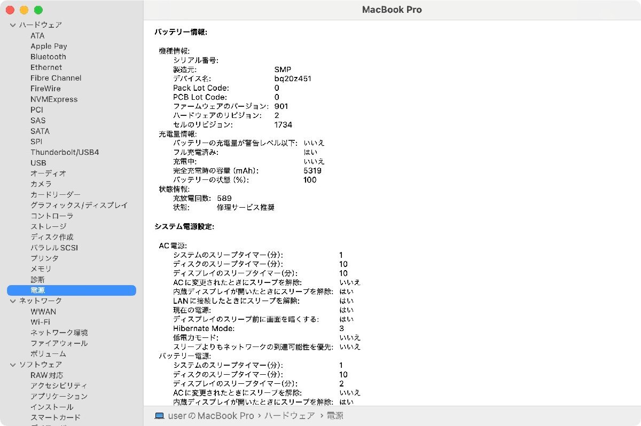This screenshot has width=641, height=426.
Task: Select アプリケーション in sidebar
Action: [x=59, y=396]
